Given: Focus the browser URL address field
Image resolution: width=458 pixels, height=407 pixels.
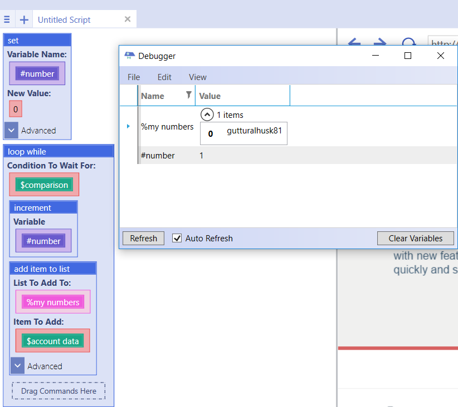Looking at the screenshot, I should point(443,41).
